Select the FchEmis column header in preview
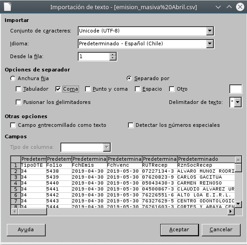This screenshot has height=245, width=247. [89, 159]
